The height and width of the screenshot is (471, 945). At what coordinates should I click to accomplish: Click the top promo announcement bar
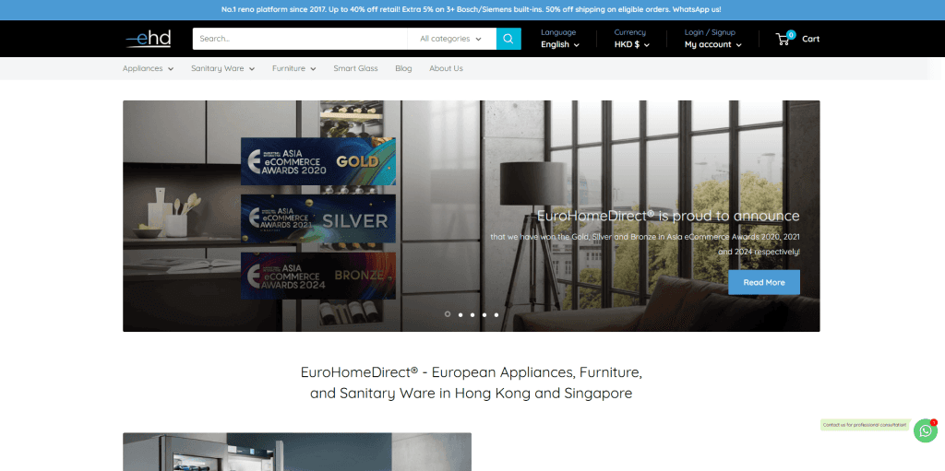coord(472,9)
